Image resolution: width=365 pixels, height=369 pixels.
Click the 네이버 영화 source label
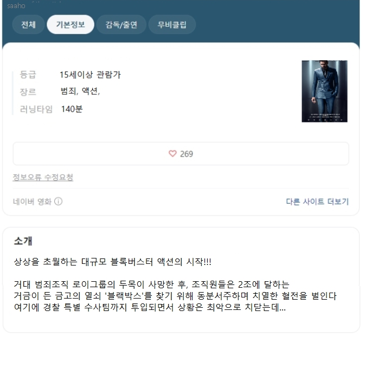[x=32, y=202]
